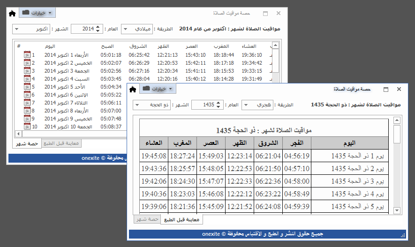The width and height of the screenshot is (415, 247).
Task: Click scroll up arrow in front window preview
Action: click(397, 120)
